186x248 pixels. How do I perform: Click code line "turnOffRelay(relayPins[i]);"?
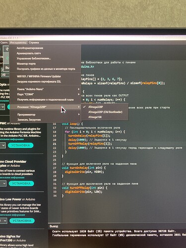[x=90, y=144]
